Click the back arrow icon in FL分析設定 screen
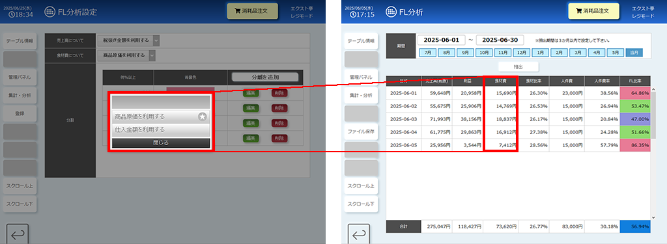The height and width of the screenshot is (244, 667). (x=18, y=234)
